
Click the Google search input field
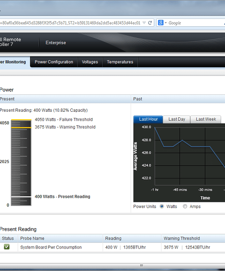(196, 23)
